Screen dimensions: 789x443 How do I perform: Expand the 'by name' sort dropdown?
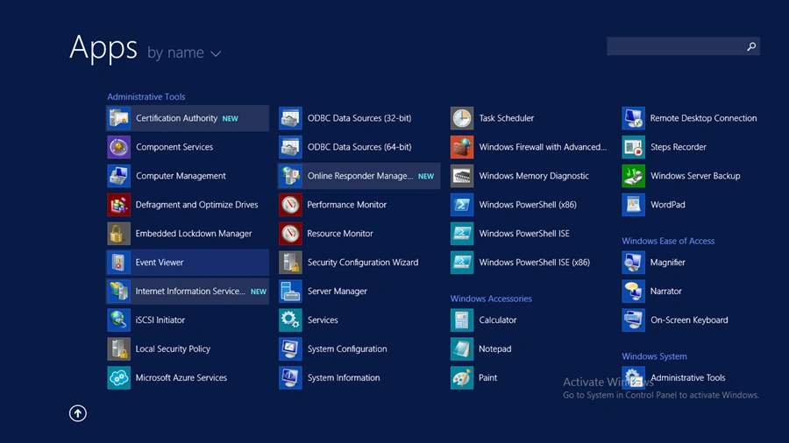[184, 53]
